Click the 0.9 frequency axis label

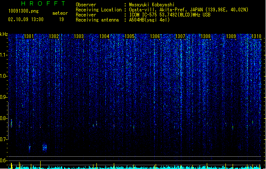point(4,97)
